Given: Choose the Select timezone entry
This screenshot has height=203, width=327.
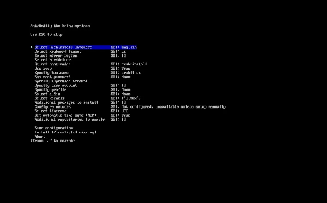Looking at the screenshot, I should pos(50,111).
